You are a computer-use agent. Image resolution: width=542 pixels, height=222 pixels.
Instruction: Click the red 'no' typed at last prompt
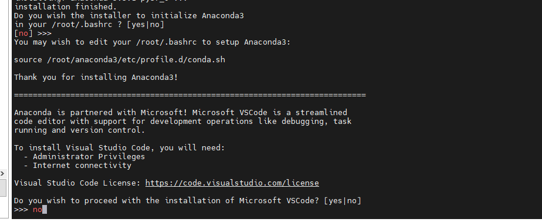(x=38, y=210)
